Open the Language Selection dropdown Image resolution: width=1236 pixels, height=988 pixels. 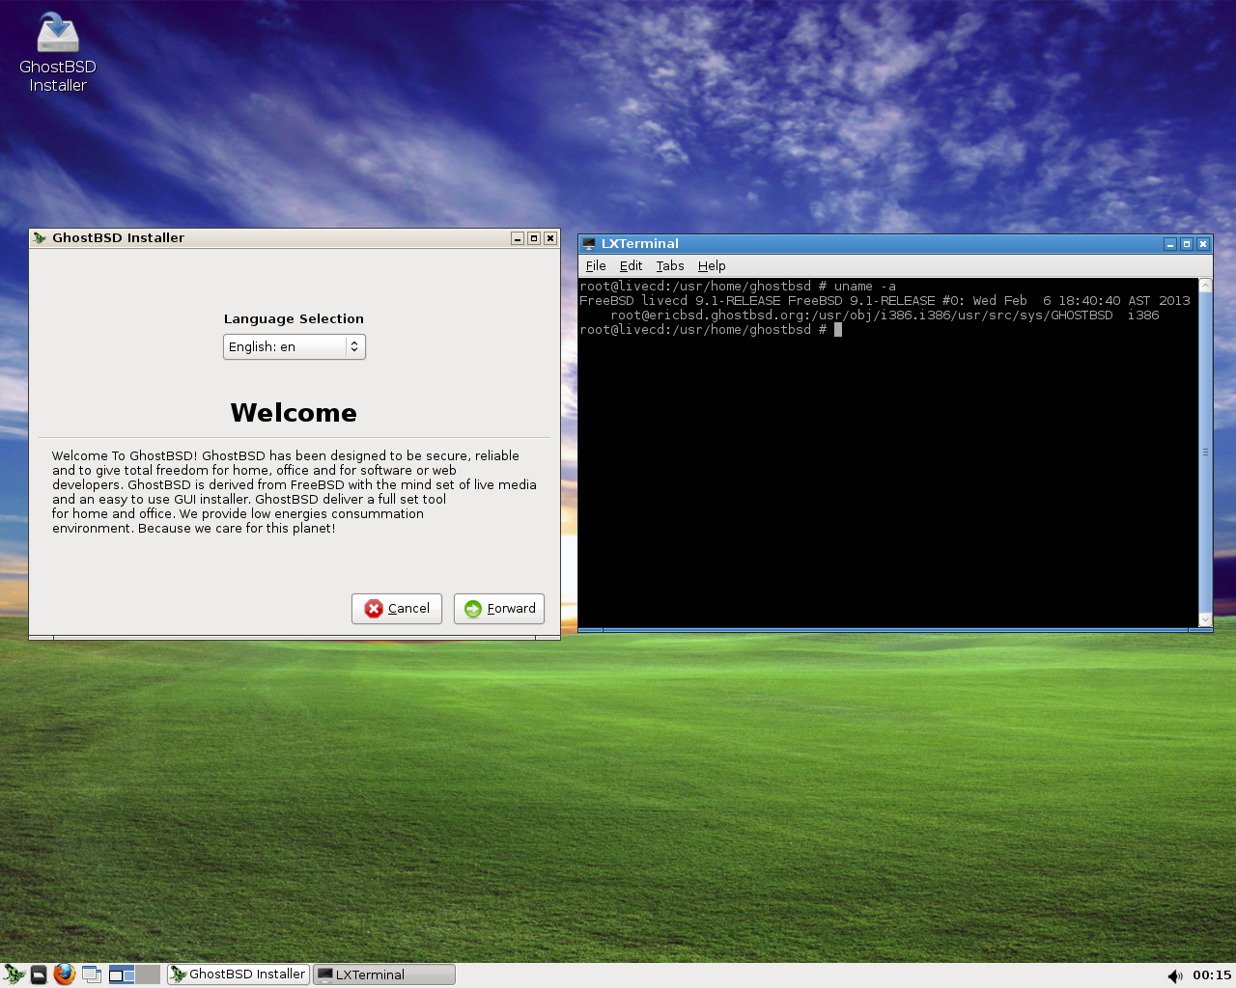(295, 346)
